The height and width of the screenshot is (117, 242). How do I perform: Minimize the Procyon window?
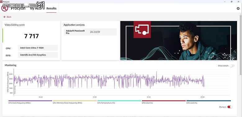pos(225,2)
